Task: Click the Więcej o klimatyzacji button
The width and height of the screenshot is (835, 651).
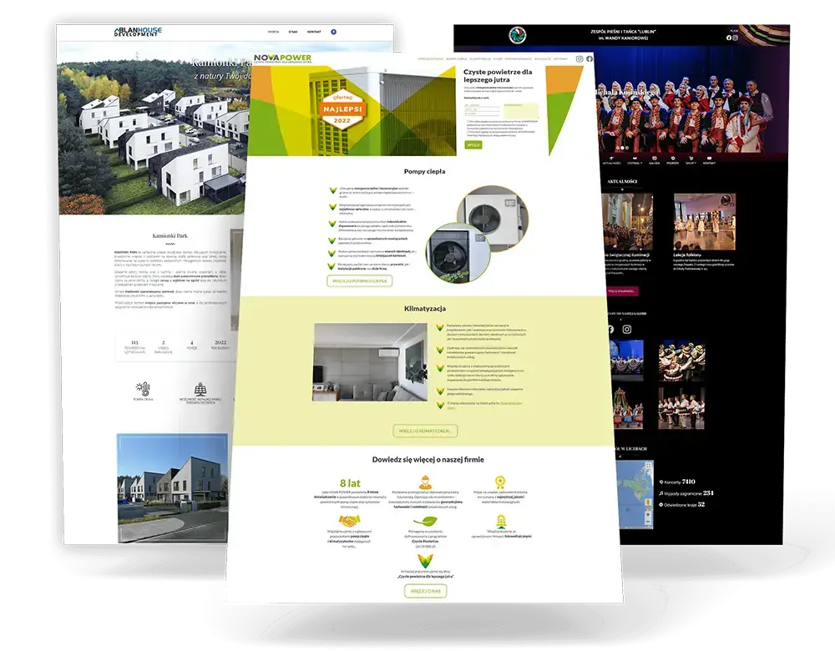Action: 425,431
